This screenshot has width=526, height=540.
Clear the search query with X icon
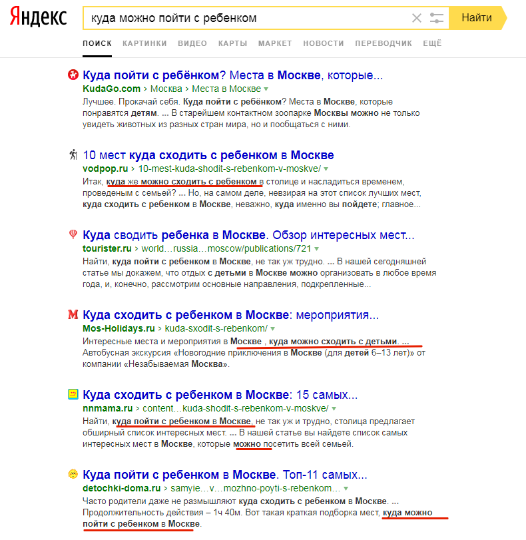(x=416, y=18)
